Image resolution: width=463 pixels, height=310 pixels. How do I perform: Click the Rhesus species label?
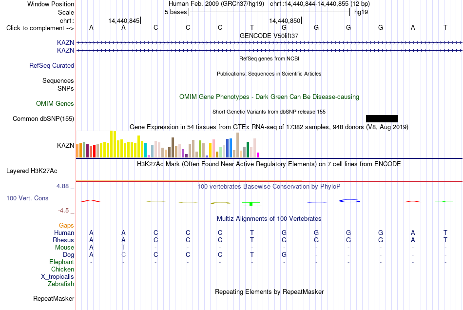(x=63, y=240)
